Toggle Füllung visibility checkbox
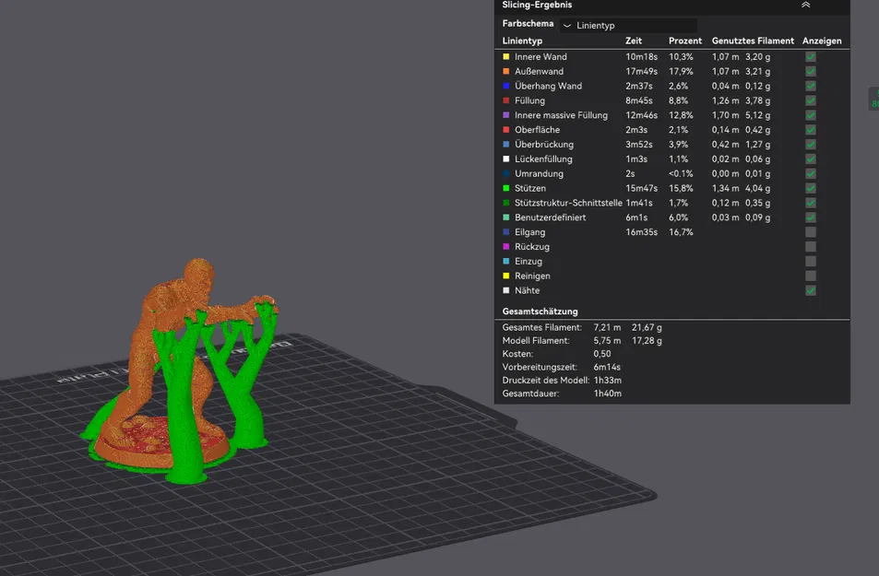This screenshot has width=879, height=576. (811, 100)
